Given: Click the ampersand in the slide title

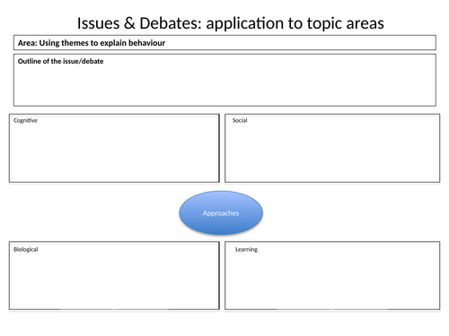Looking at the screenshot, I should click(x=129, y=23).
